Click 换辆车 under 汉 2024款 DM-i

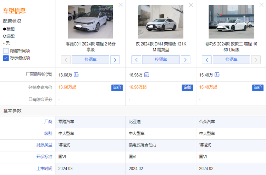pyautogui.click(x=161, y=60)
